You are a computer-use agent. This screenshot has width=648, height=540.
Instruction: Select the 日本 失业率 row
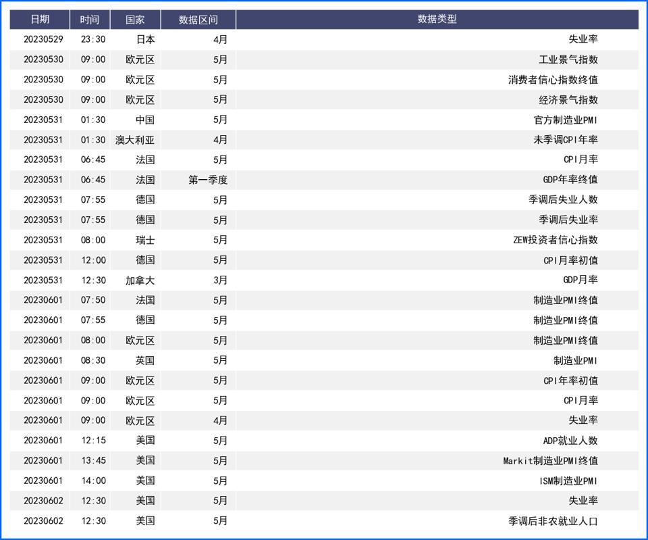324,39
